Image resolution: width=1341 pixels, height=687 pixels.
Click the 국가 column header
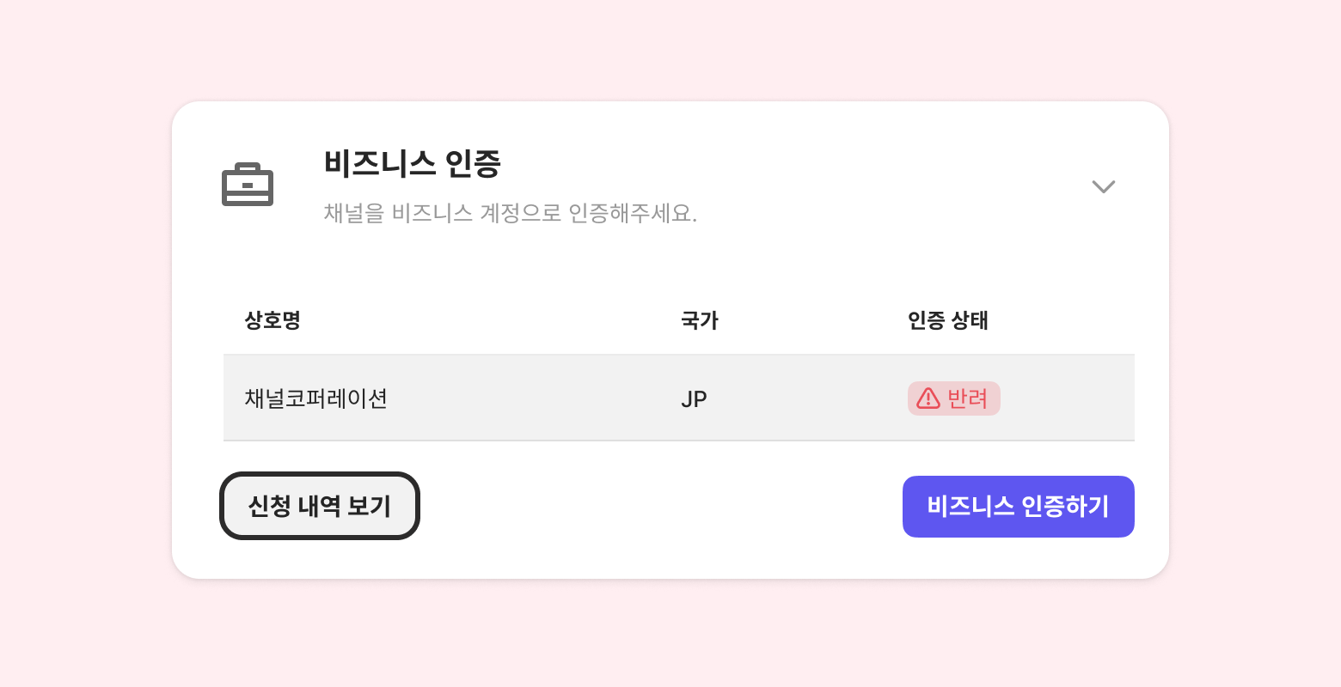[699, 320]
